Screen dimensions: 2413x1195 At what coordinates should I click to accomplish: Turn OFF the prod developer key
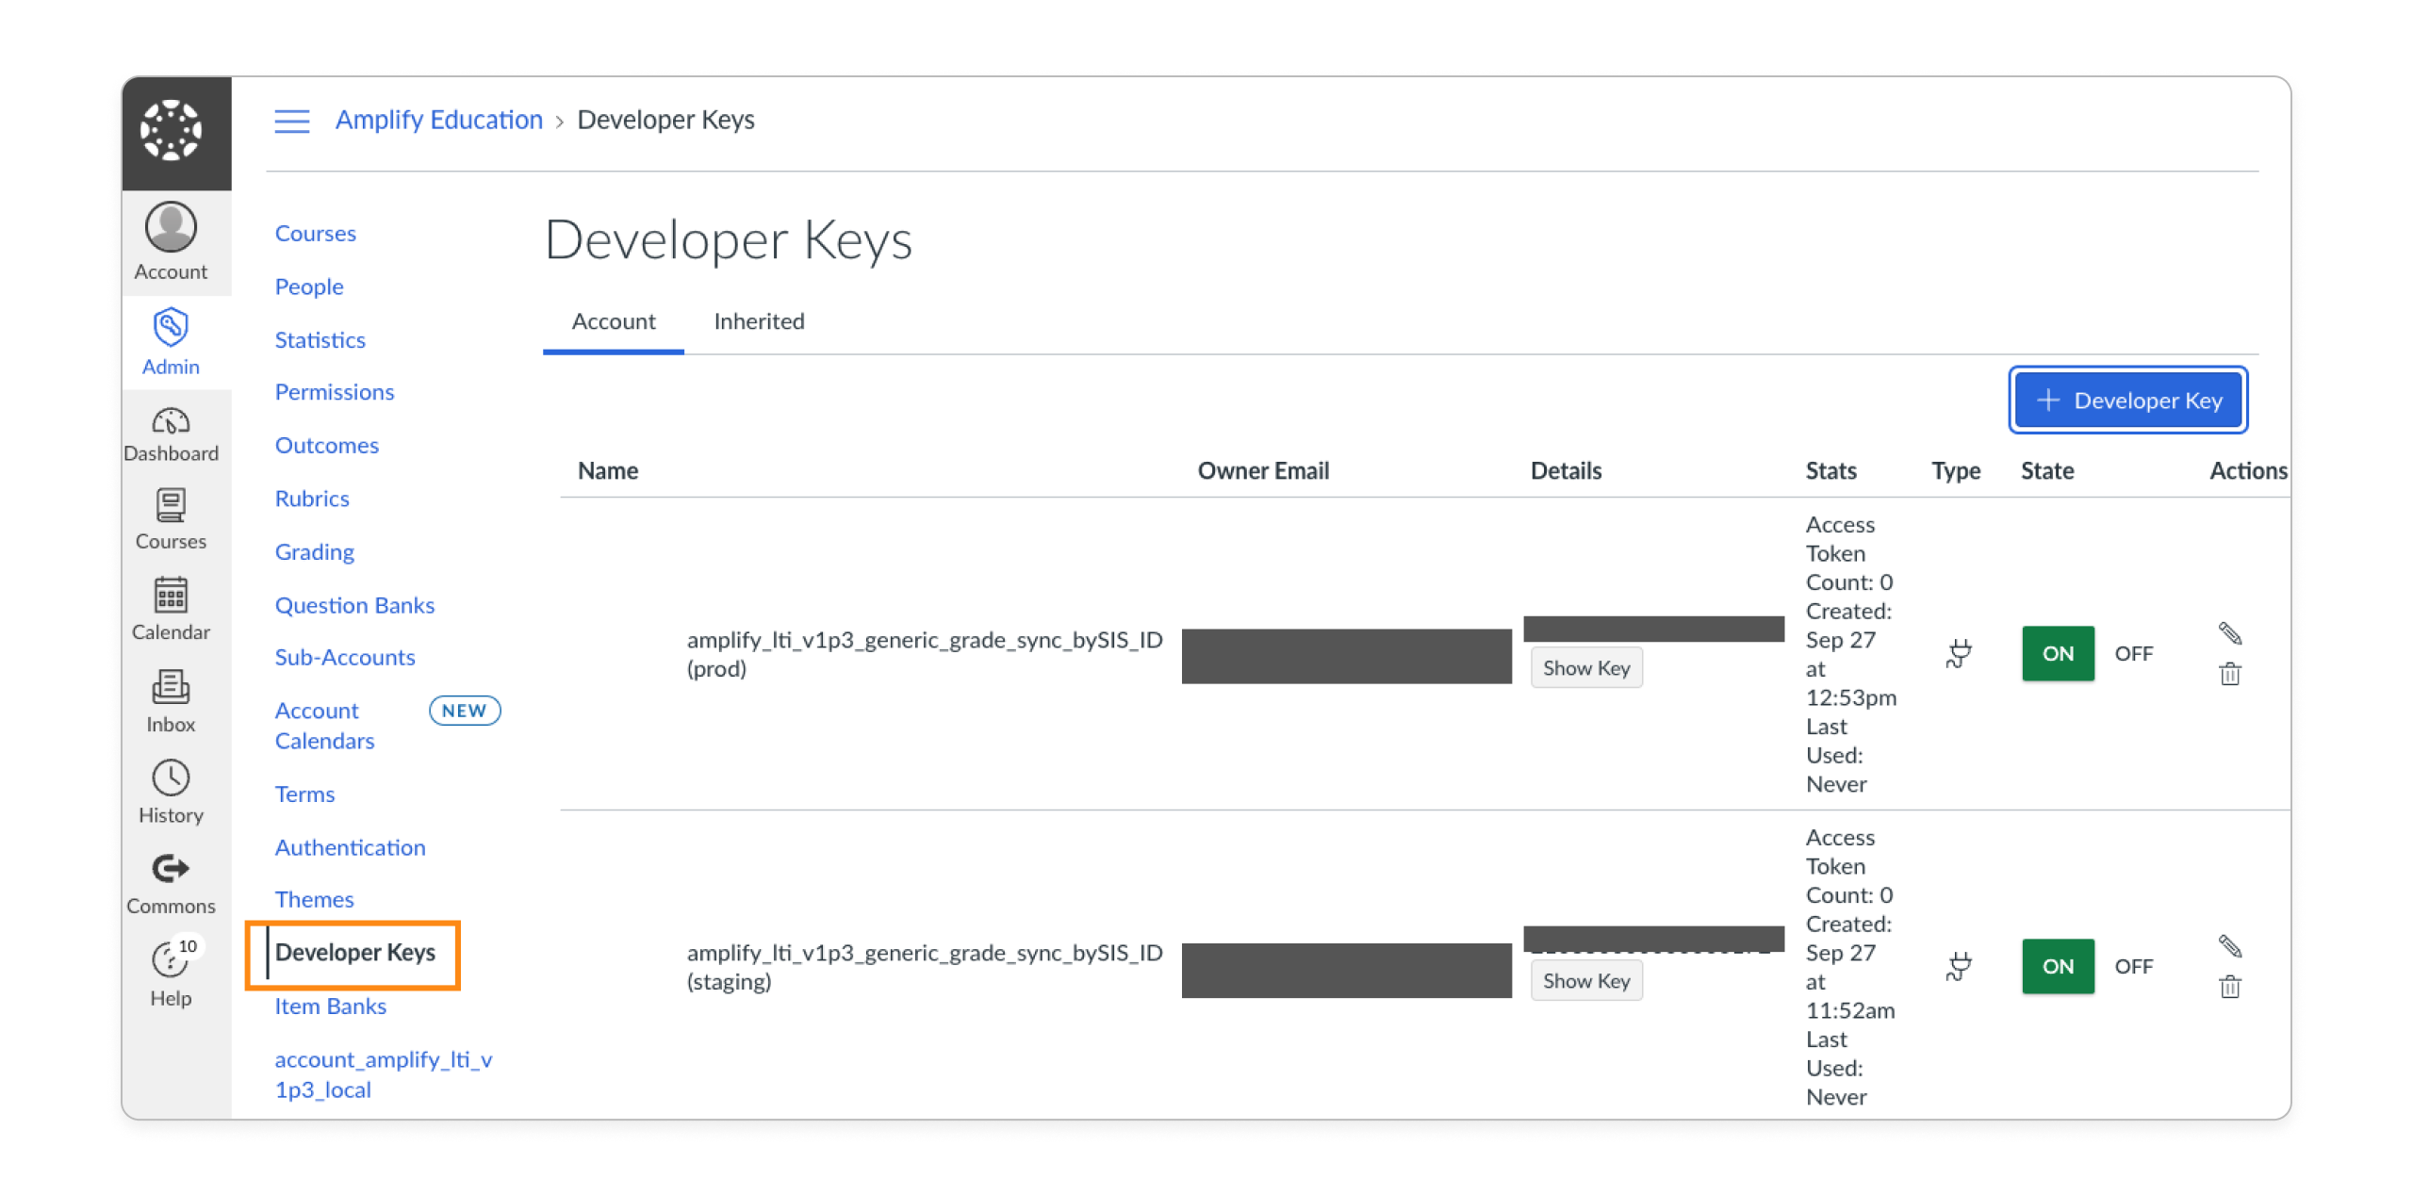[2134, 653]
